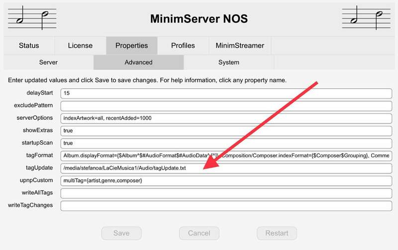Click the showExtras field set to true
The height and width of the screenshot is (250, 398).
click(226, 131)
